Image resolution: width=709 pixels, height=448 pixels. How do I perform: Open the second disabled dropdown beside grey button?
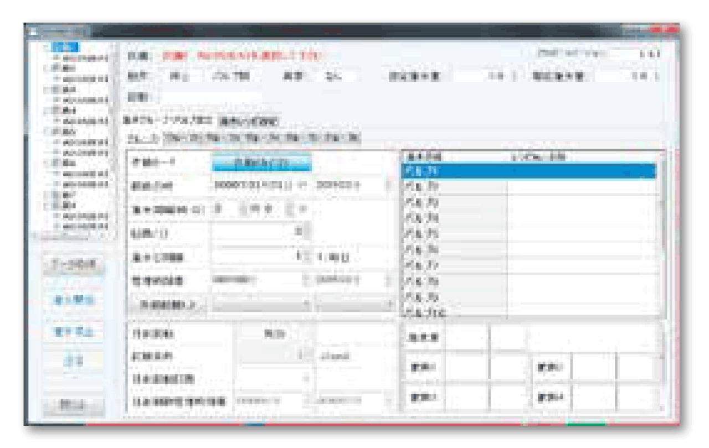(354, 305)
